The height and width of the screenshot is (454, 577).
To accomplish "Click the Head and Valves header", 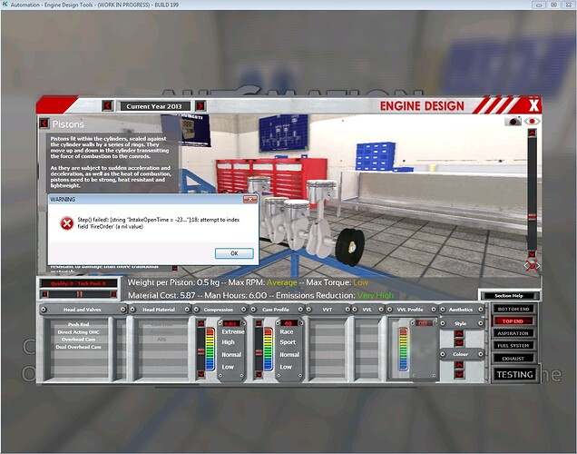I will (x=83, y=310).
